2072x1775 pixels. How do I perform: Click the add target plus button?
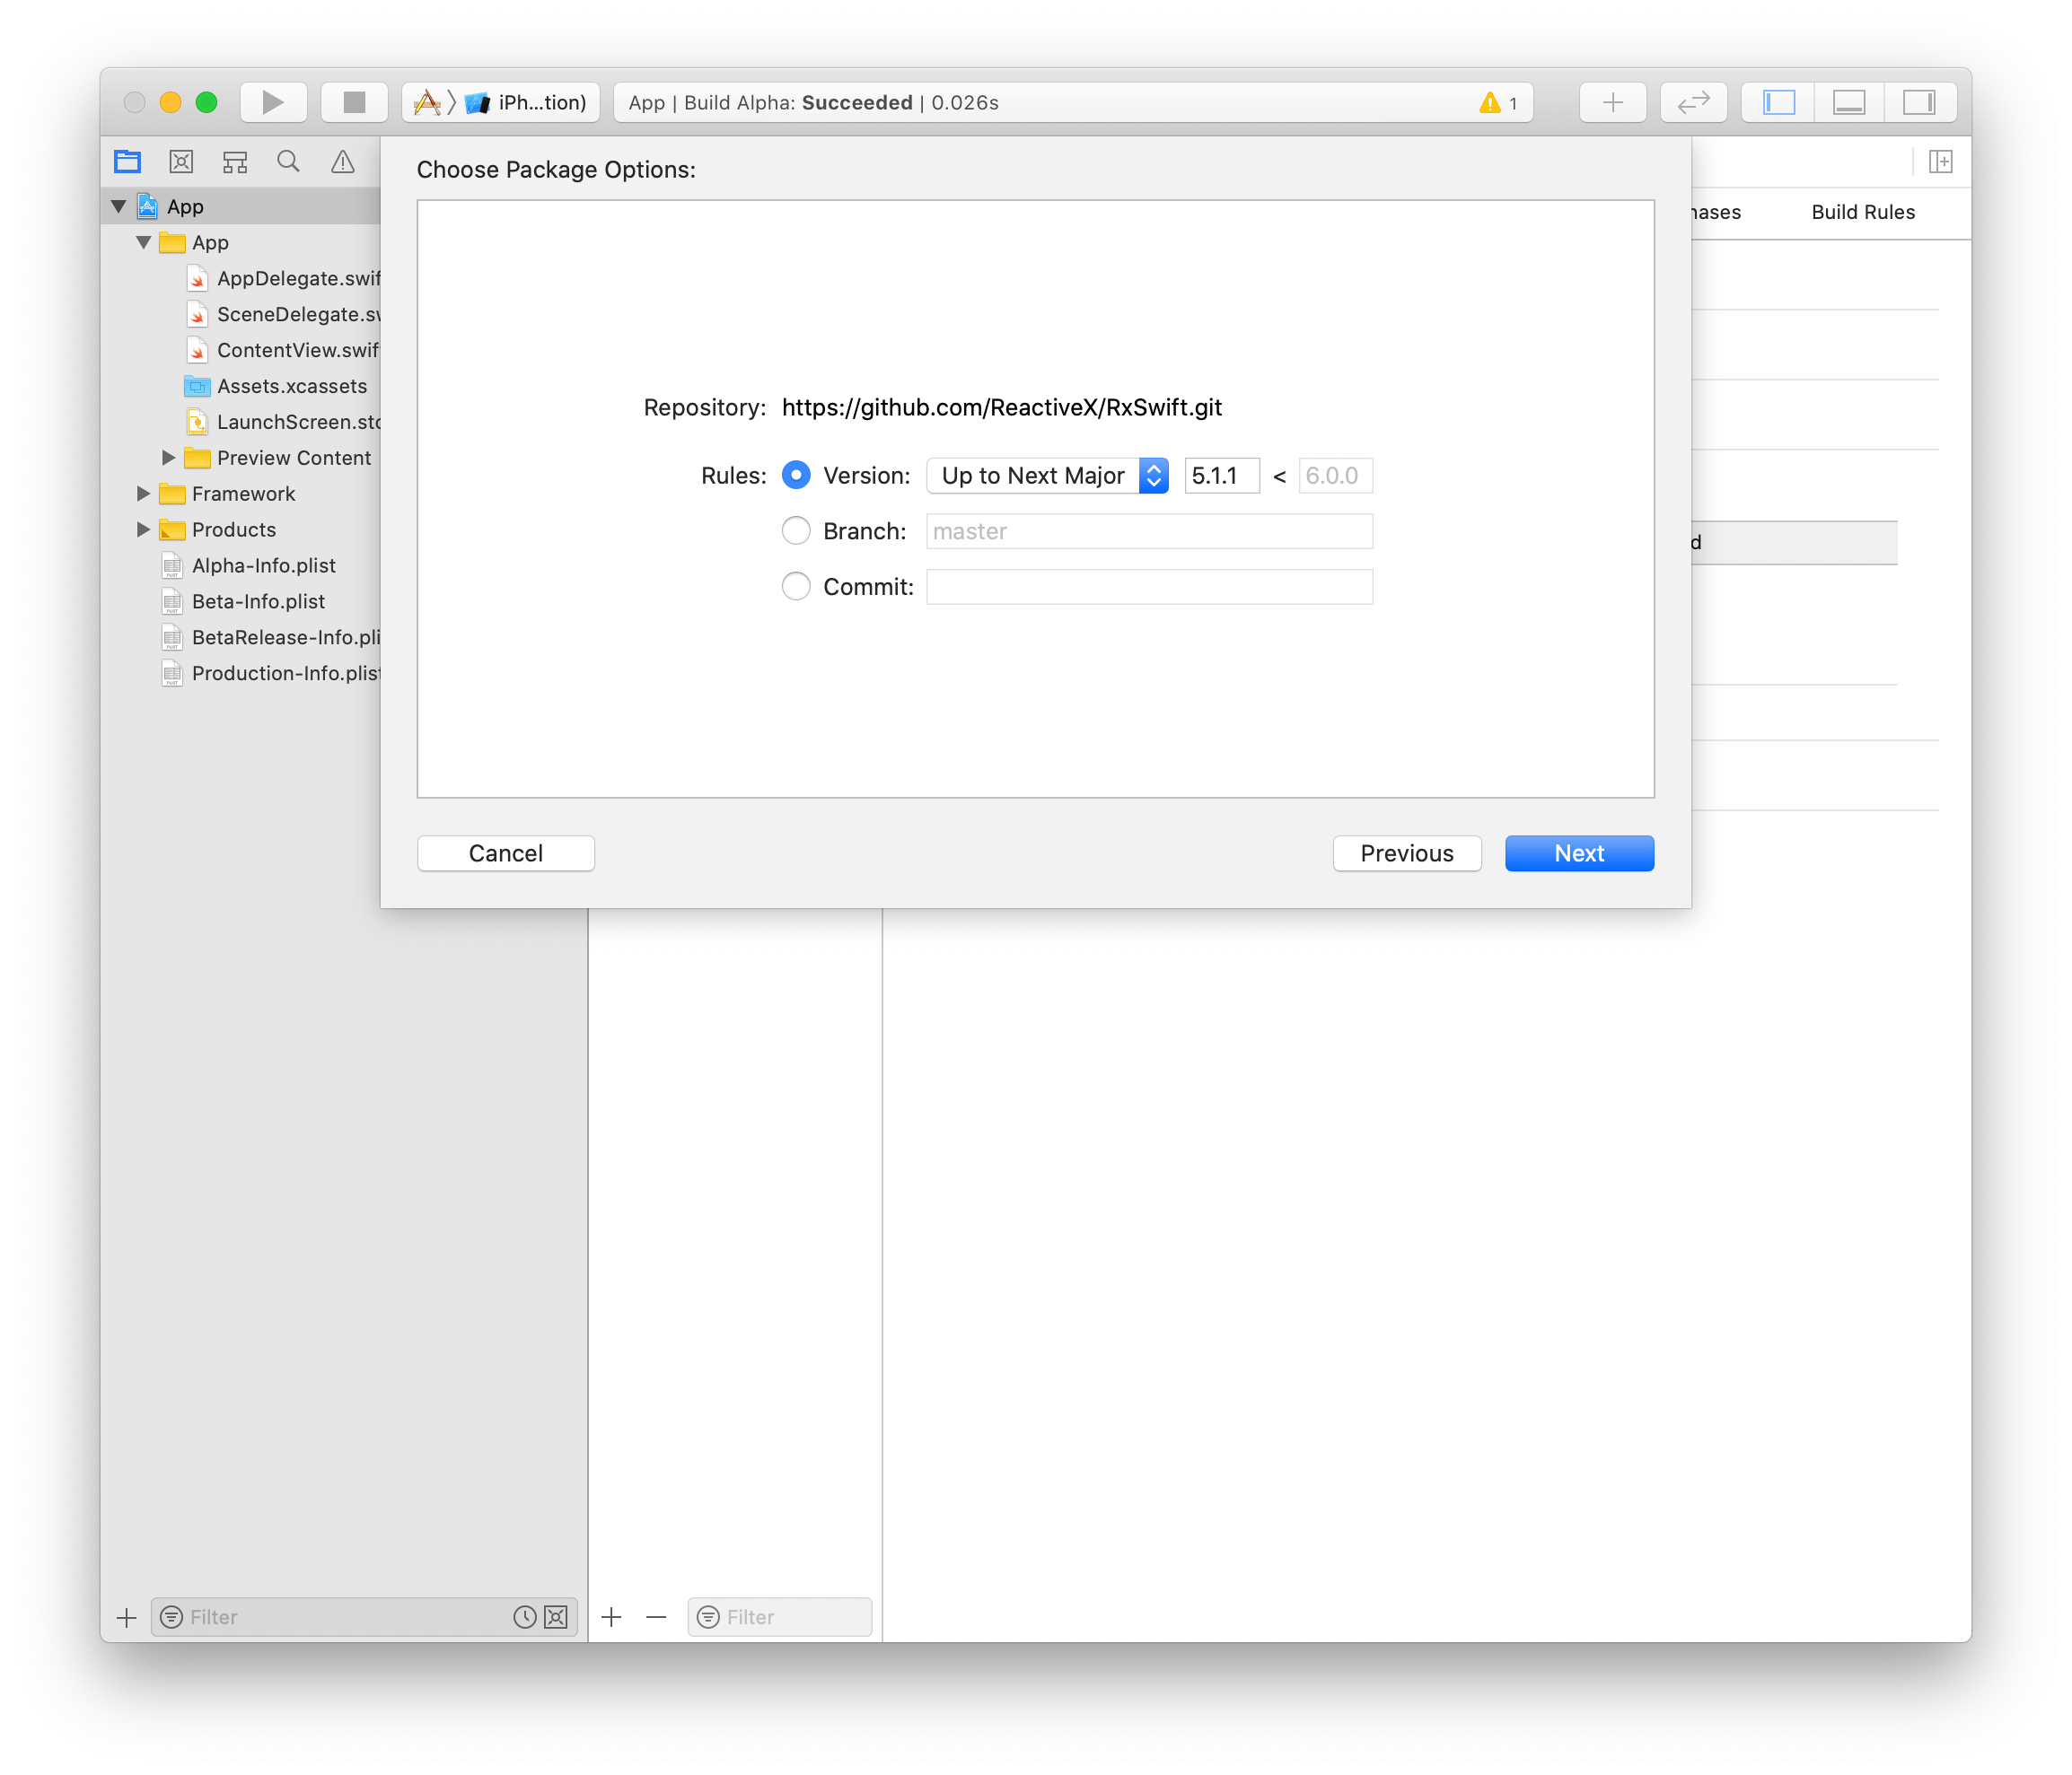(612, 1618)
